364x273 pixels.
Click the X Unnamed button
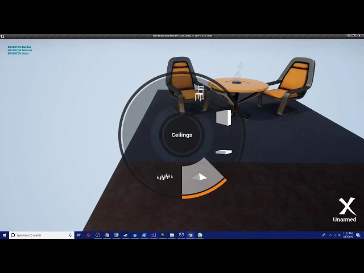(345, 210)
